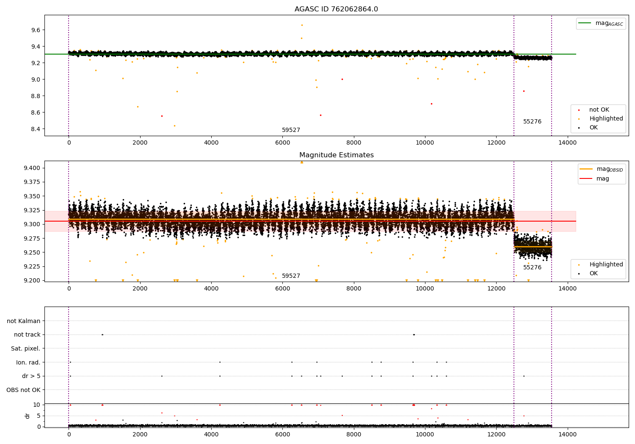Click orange triangle marker at top of middle plot

click(x=302, y=162)
